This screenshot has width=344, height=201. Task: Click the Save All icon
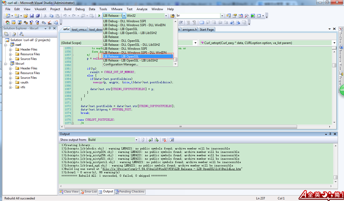coord(38,16)
